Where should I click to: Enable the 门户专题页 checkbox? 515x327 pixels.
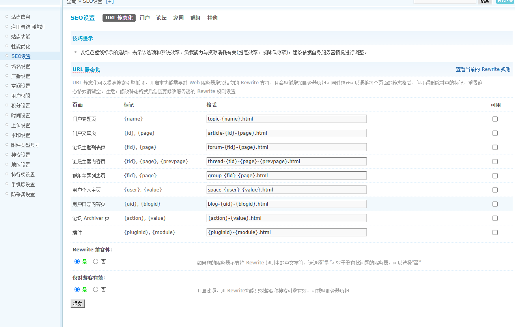point(495,119)
